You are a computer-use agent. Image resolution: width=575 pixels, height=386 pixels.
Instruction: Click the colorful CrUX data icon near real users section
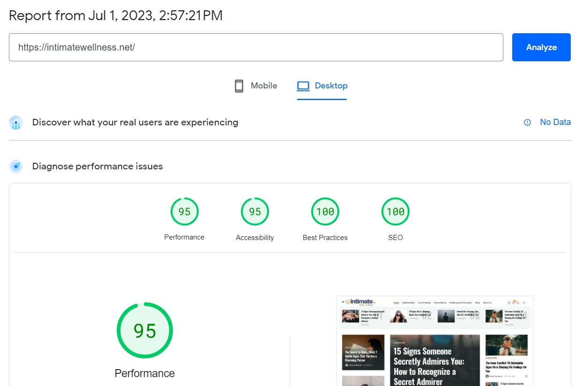[x=15, y=122]
